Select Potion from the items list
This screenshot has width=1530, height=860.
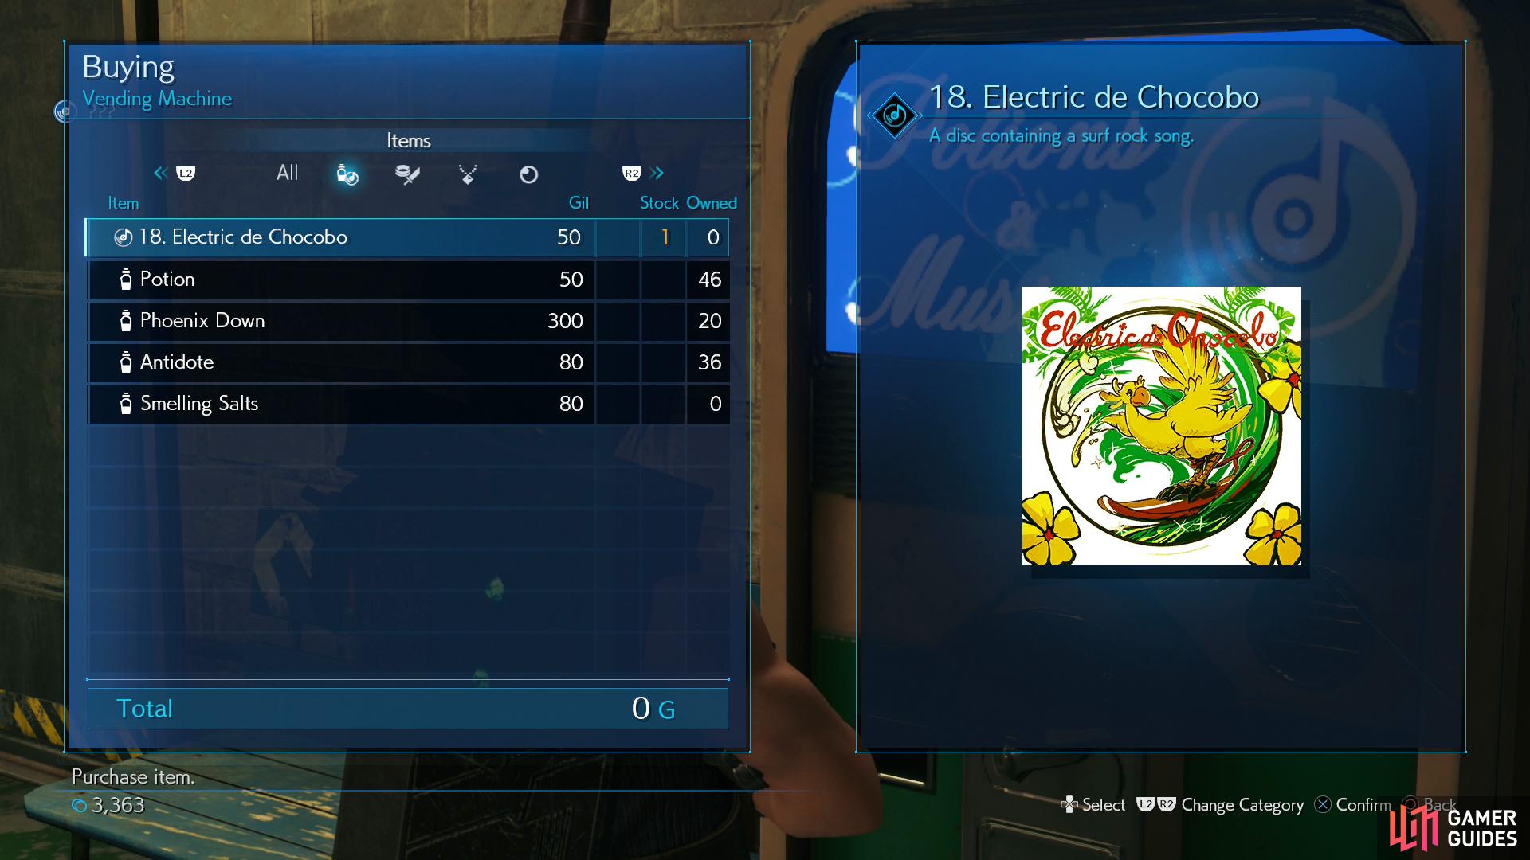[x=408, y=278]
